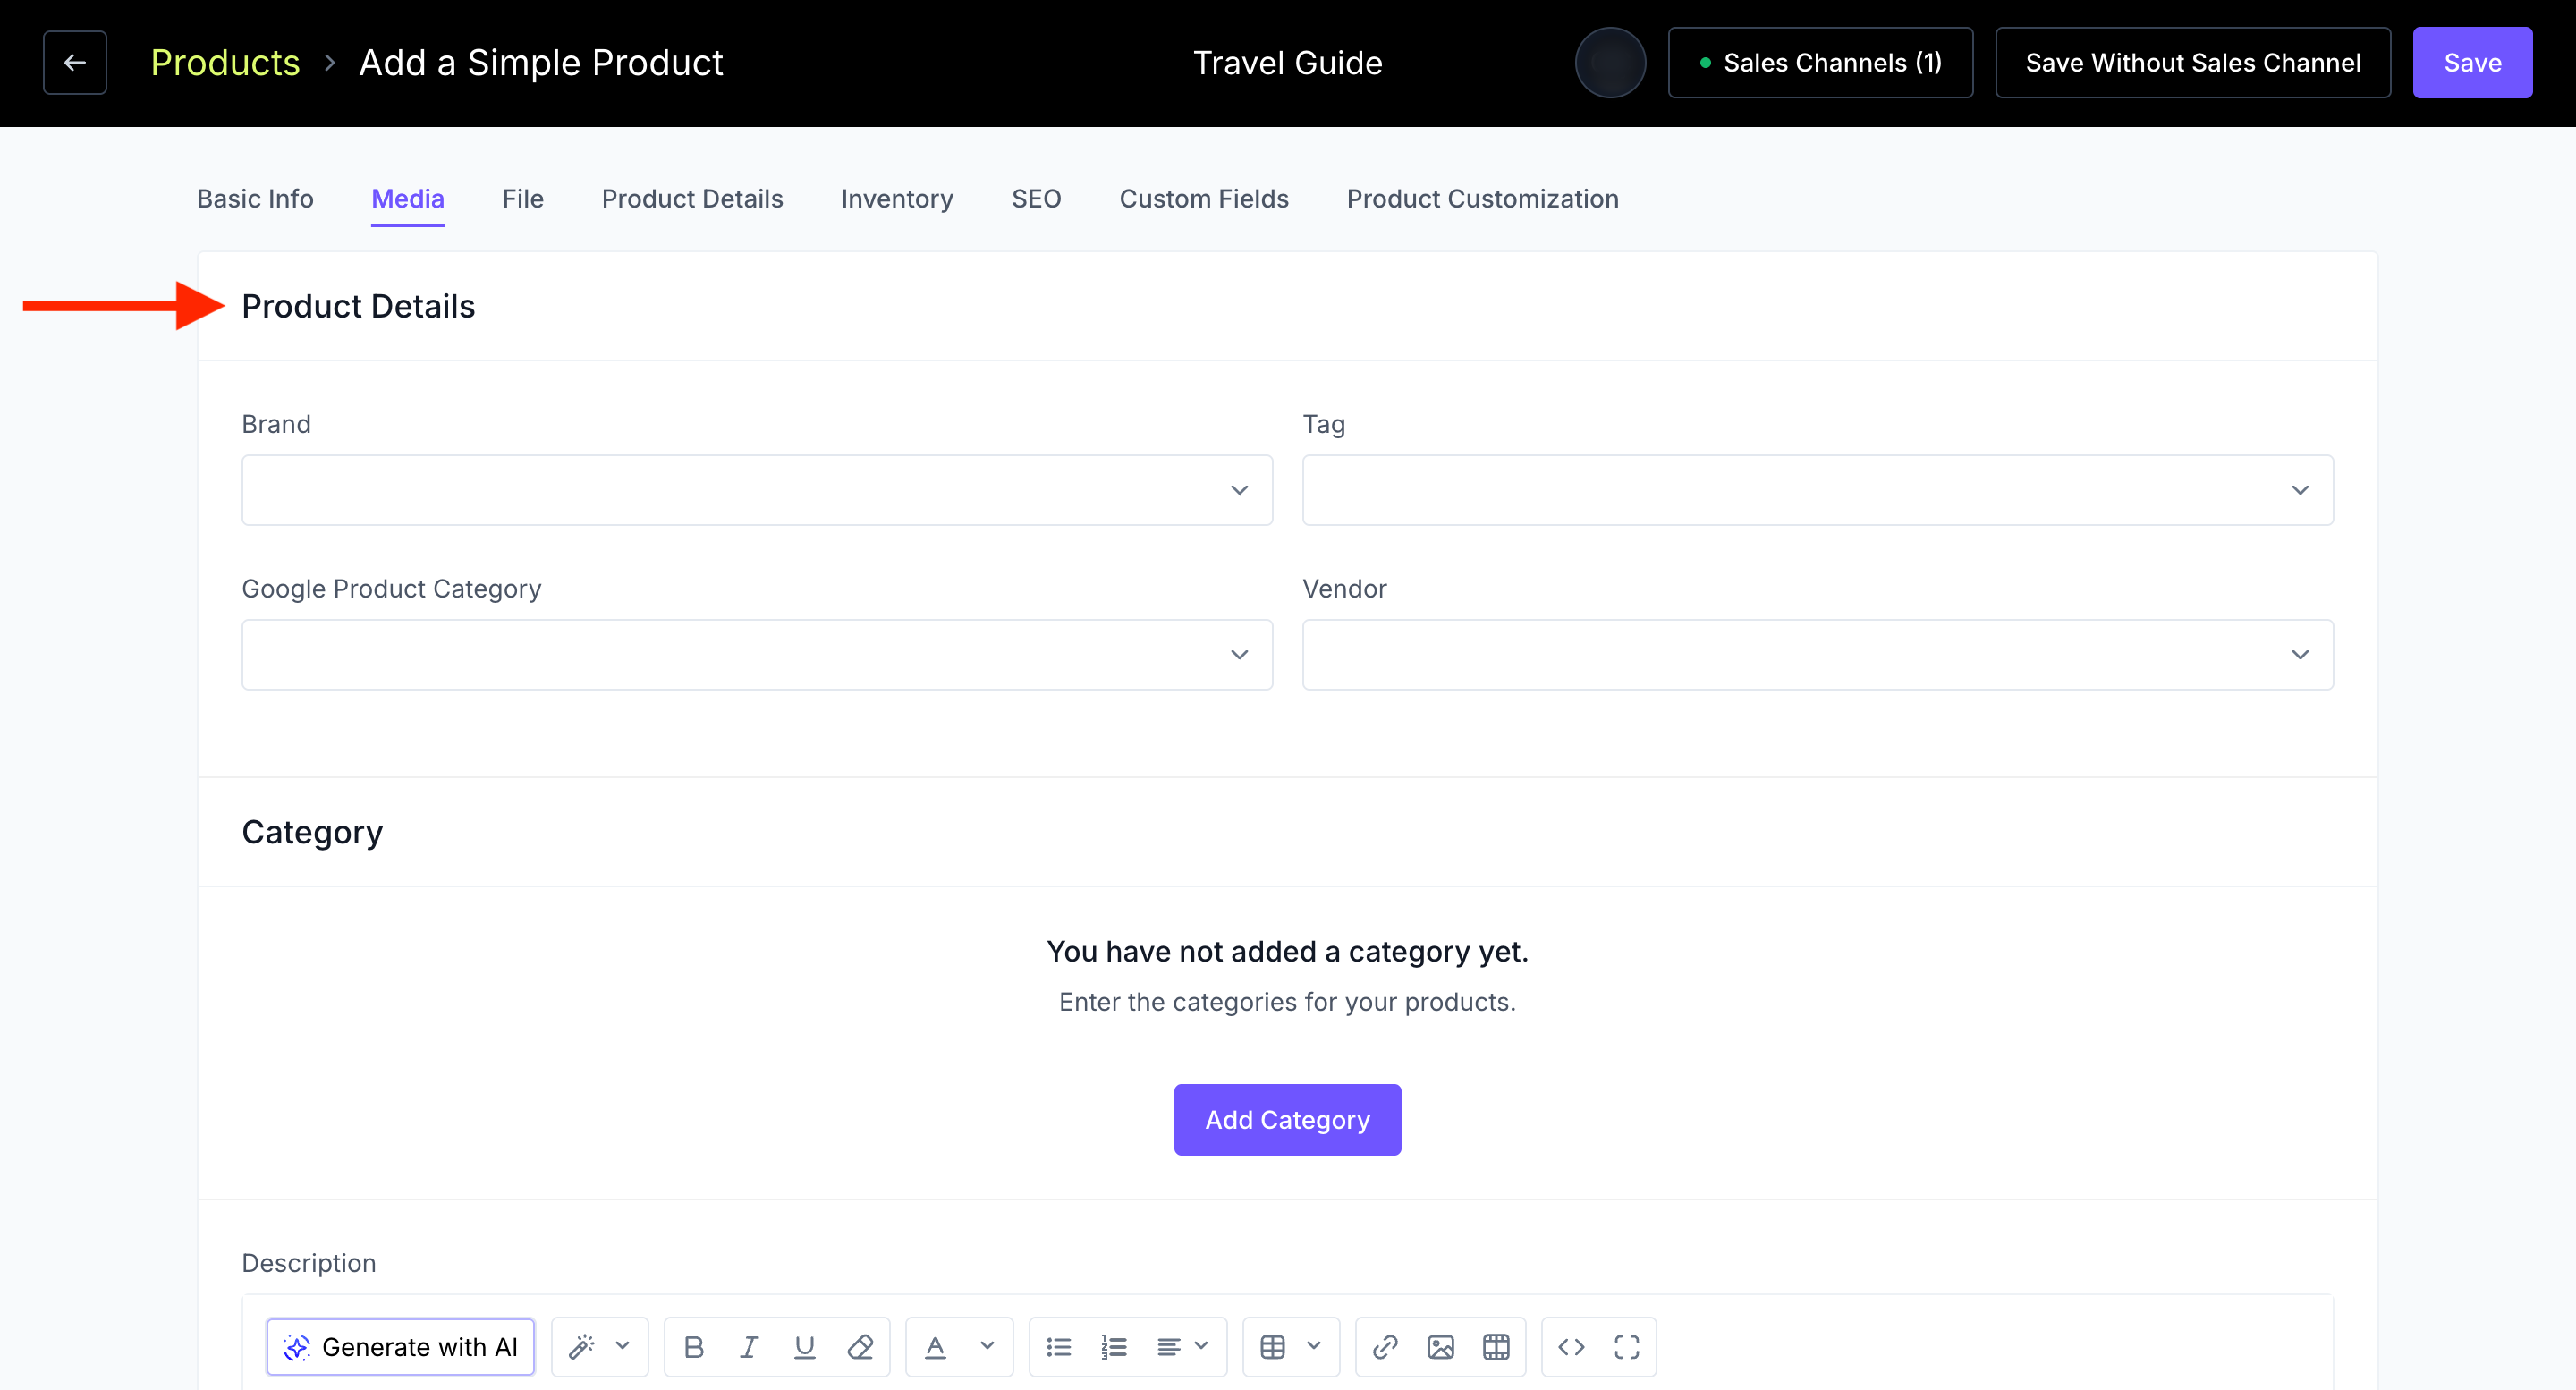Image resolution: width=2576 pixels, height=1390 pixels.
Task: Click the 'Add a Simple Product' breadcrumb text
Action: (x=541, y=63)
